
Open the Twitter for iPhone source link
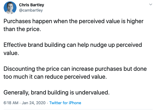65,103
